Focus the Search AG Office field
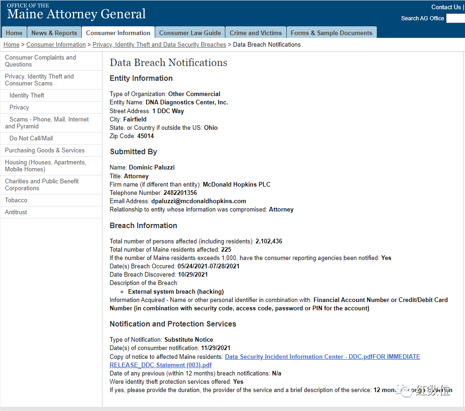The width and height of the screenshot is (465, 411). tap(455, 18)
